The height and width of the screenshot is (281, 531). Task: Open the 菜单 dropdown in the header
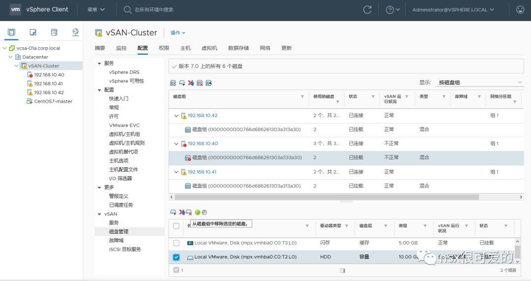tap(96, 9)
